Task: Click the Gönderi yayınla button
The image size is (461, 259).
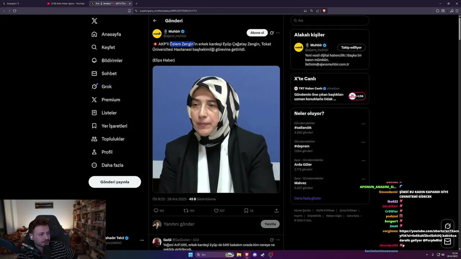Action: tap(115, 182)
